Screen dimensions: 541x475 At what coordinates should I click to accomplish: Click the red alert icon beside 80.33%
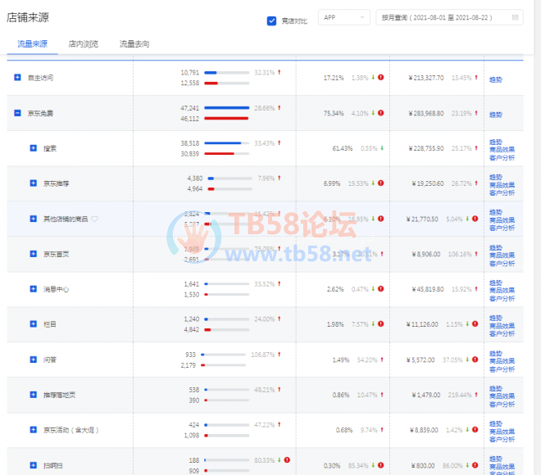click(x=287, y=459)
